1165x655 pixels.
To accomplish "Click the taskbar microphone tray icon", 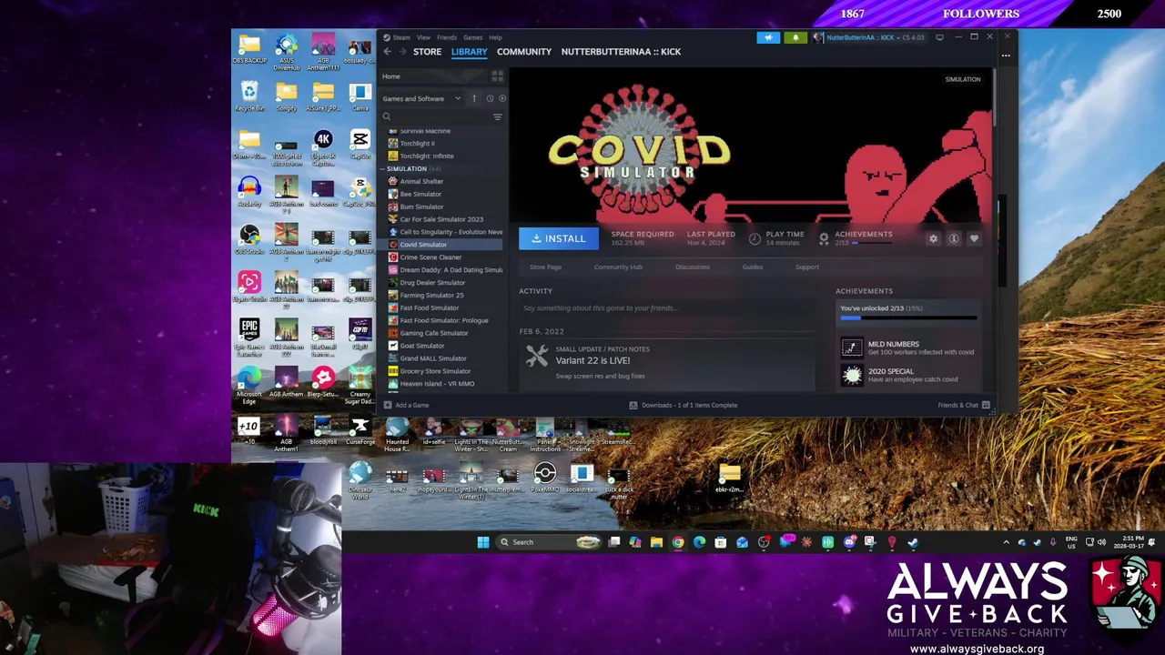I will [x=1053, y=542].
